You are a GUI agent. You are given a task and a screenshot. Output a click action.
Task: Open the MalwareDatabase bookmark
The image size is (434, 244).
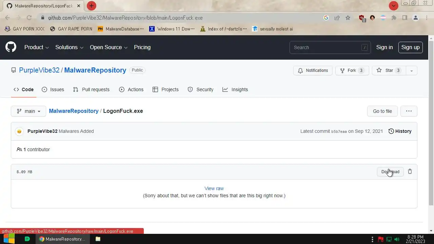pos(120,29)
